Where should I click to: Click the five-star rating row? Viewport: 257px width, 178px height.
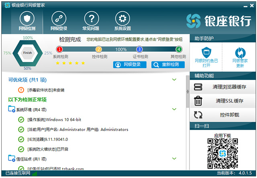[70, 63]
